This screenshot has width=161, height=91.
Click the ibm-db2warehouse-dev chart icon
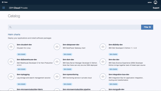[11, 62]
